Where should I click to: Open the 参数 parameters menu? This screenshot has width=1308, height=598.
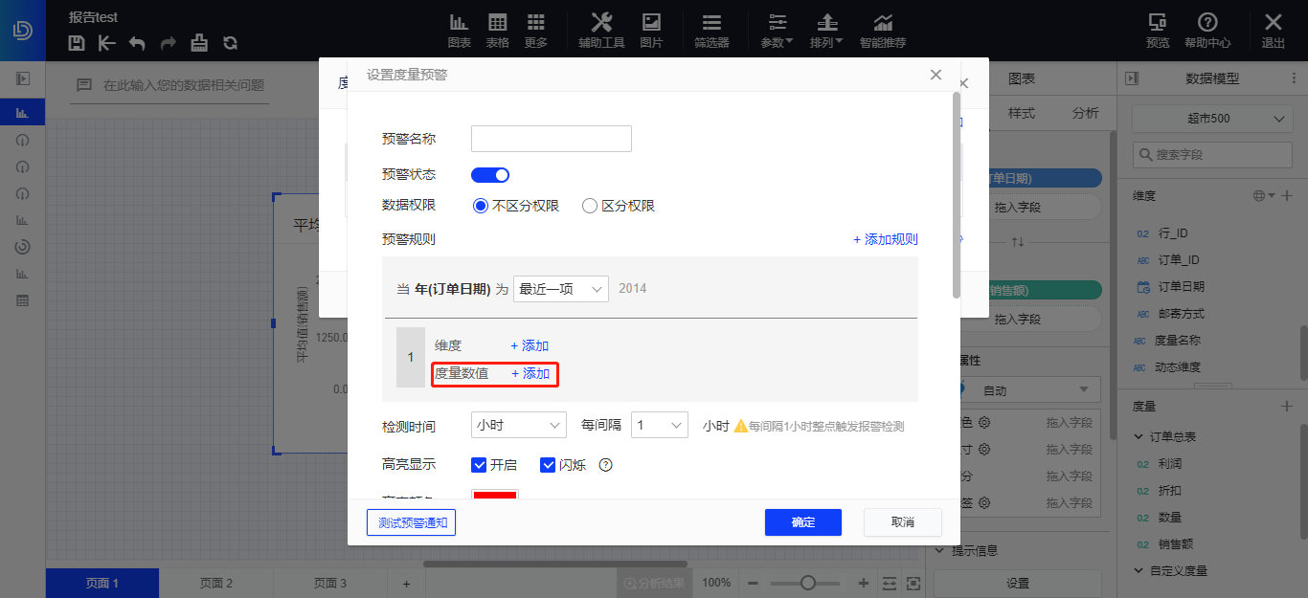[778, 31]
